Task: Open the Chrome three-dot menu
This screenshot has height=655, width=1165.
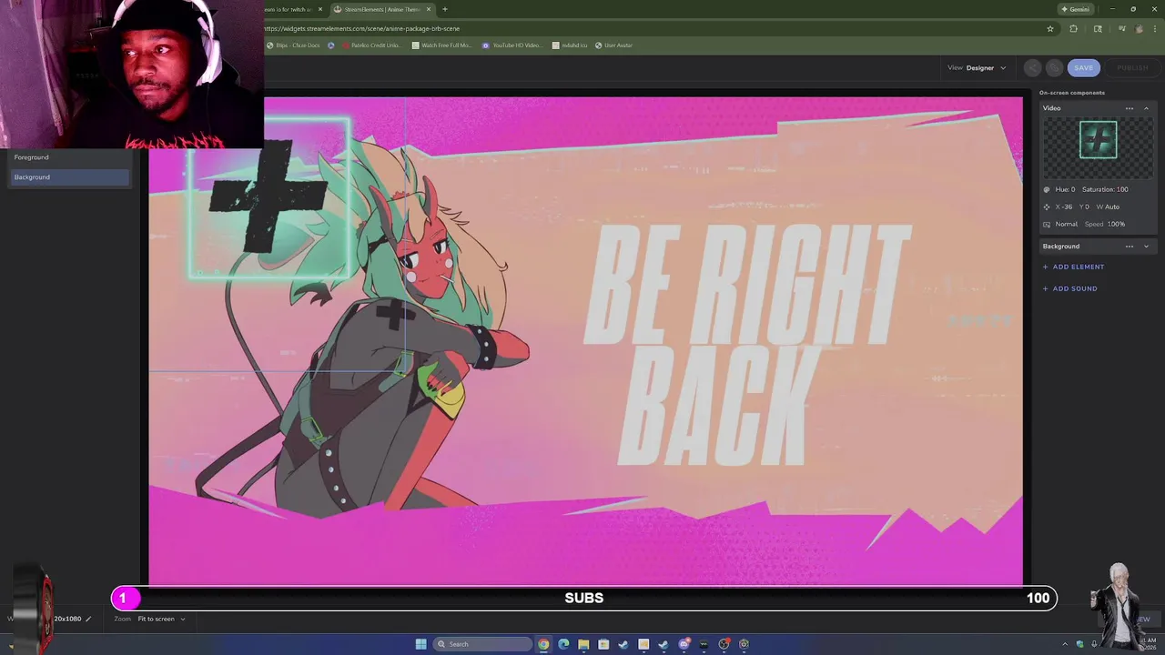Action: coord(1154,28)
